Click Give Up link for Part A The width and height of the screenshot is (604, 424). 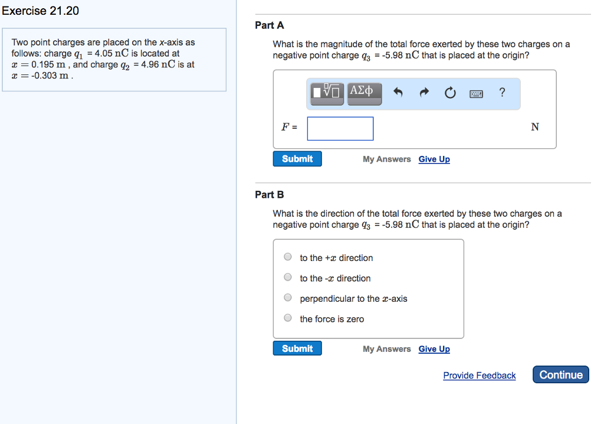point(434,159)
